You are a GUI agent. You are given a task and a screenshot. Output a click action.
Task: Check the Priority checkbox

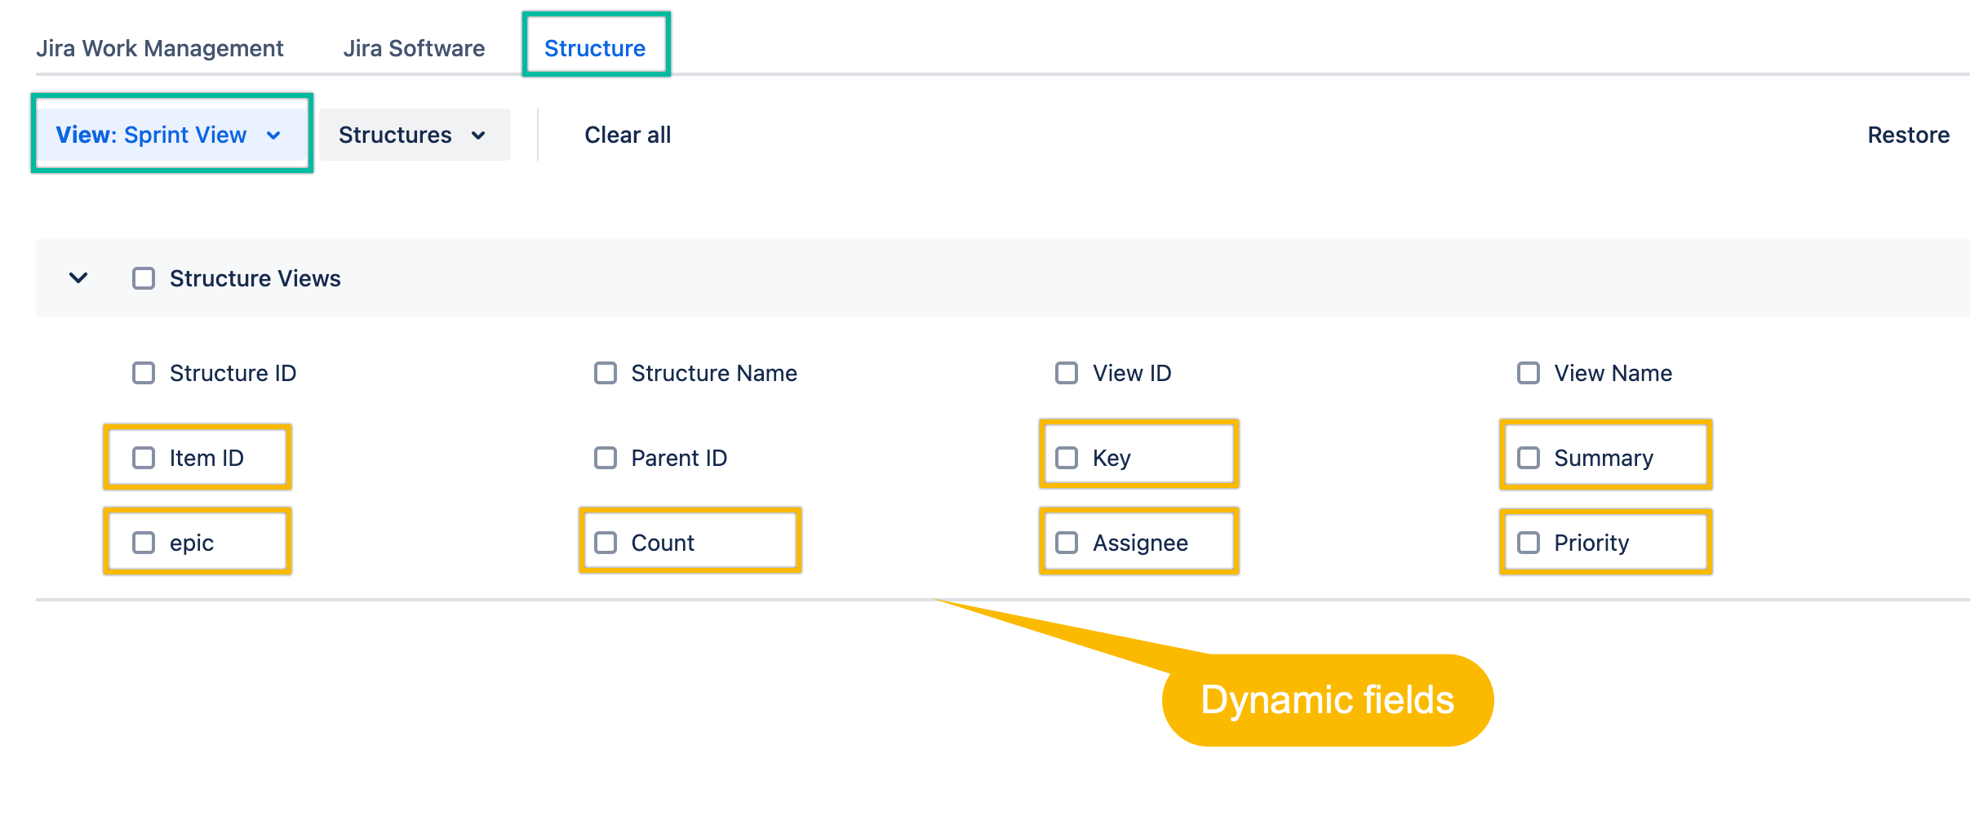(1527, 542)
